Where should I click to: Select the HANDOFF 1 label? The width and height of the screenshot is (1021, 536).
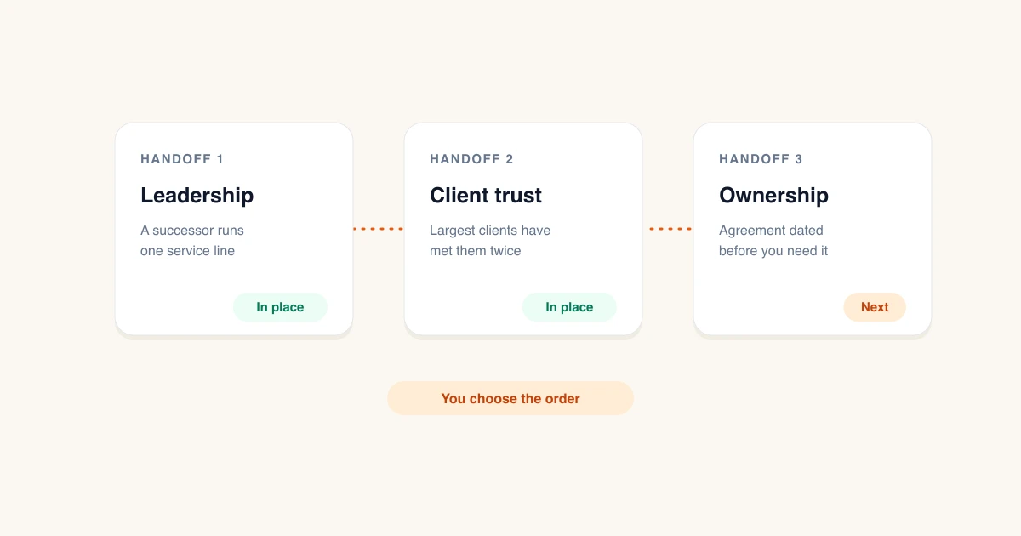(x=182, y=159)
